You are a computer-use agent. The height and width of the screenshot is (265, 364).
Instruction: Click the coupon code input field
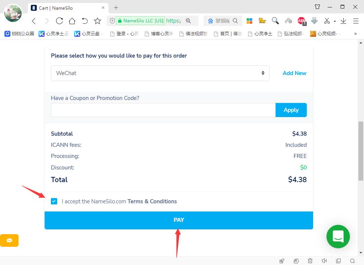click(163, 110)
